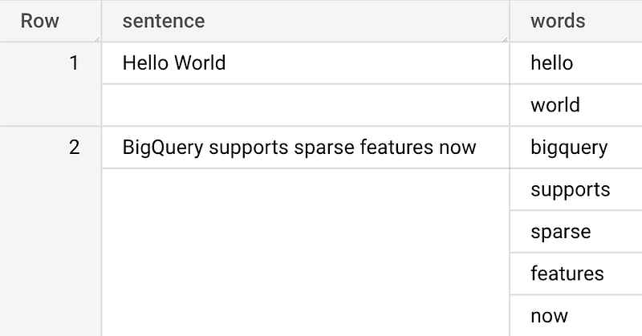Select the word sparse
The height and width of the screenshot is (336, 642).
click(560, 232)
